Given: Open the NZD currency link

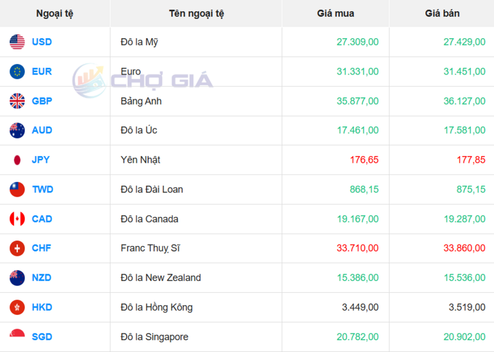Looking at the screenshot, I should [x=41, y=277].
